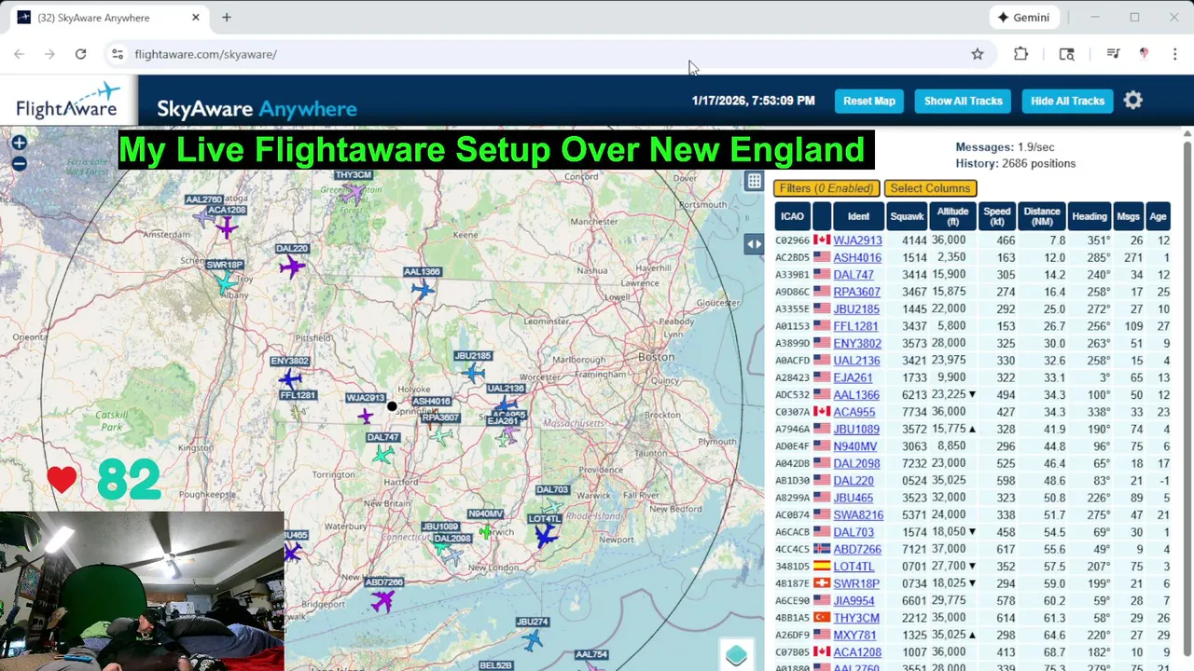The image size is (1194, 671).
Task: Open the SkyAware settings gear
Action: click(x=1132, y=101)
